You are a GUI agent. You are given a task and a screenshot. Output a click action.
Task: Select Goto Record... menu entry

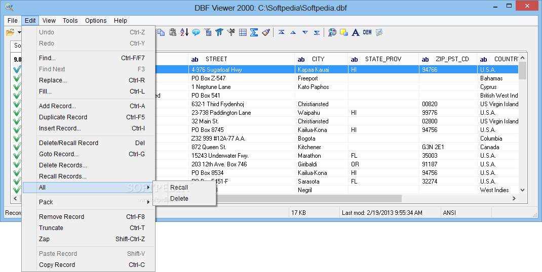point(89,154)
